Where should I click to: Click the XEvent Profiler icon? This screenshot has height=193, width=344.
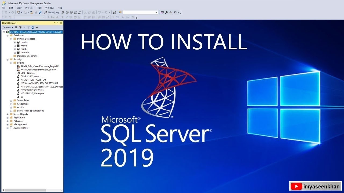11,128
